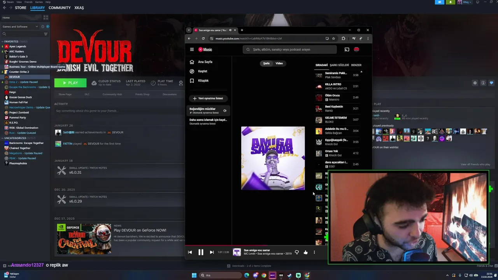The width and height of the screenshot is (498, 280).
Task: Click the Sua amiga album artwork
Action: tap(273, 158)
